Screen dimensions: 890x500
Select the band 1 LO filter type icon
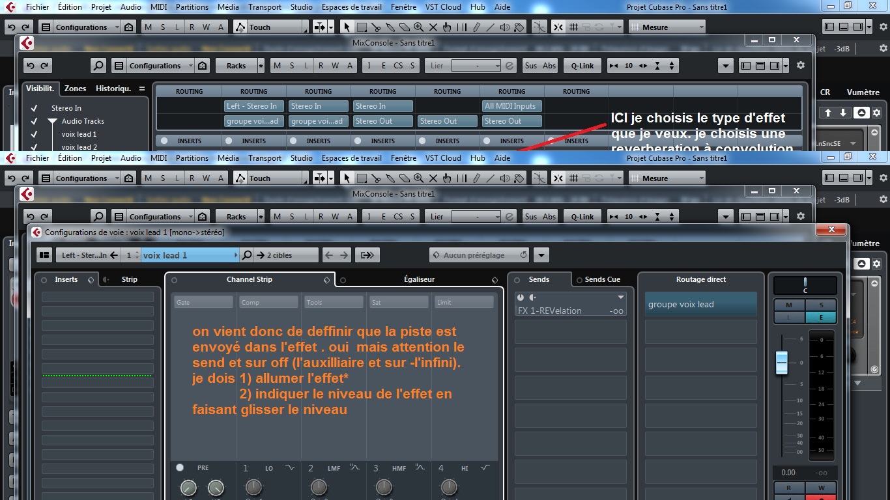tap(290, 468)
